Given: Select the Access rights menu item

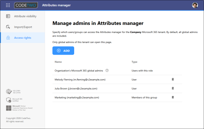Looking at the screenshot, I should pos(23,38).
